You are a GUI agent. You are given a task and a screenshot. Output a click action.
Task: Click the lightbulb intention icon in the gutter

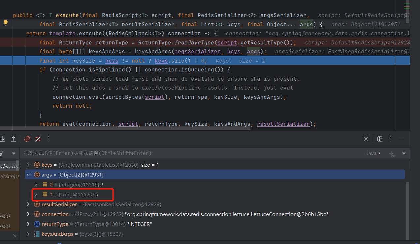point(5,23)
